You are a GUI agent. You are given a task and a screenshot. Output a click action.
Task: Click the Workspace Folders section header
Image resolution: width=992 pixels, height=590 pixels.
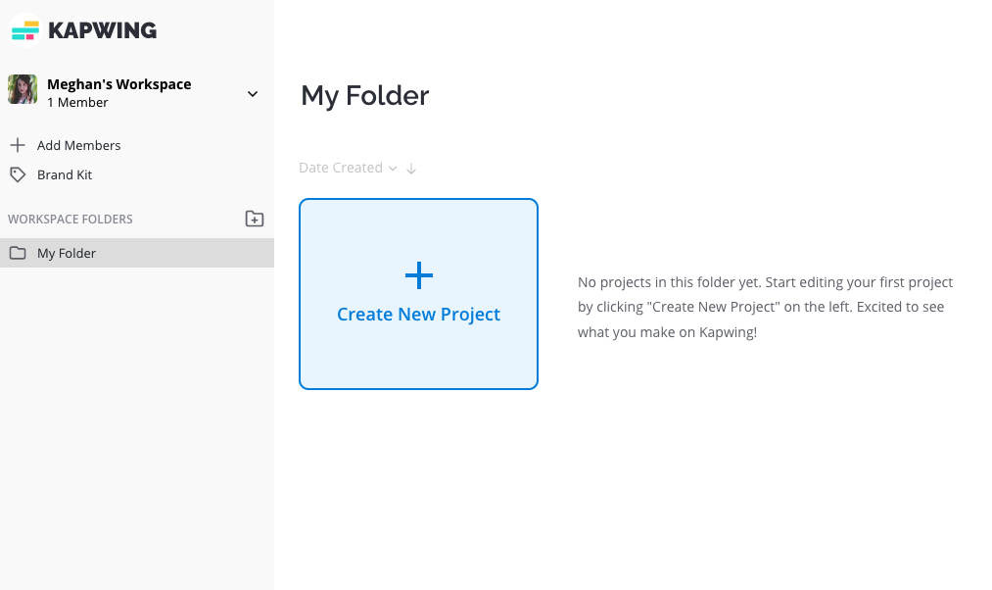tap(71, 220)
